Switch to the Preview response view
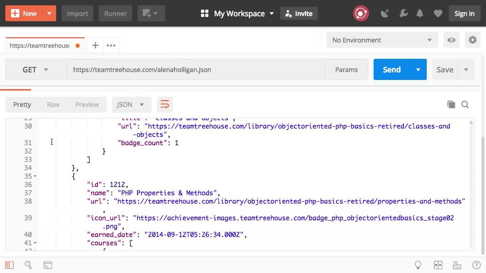 (x=87, y=105)
